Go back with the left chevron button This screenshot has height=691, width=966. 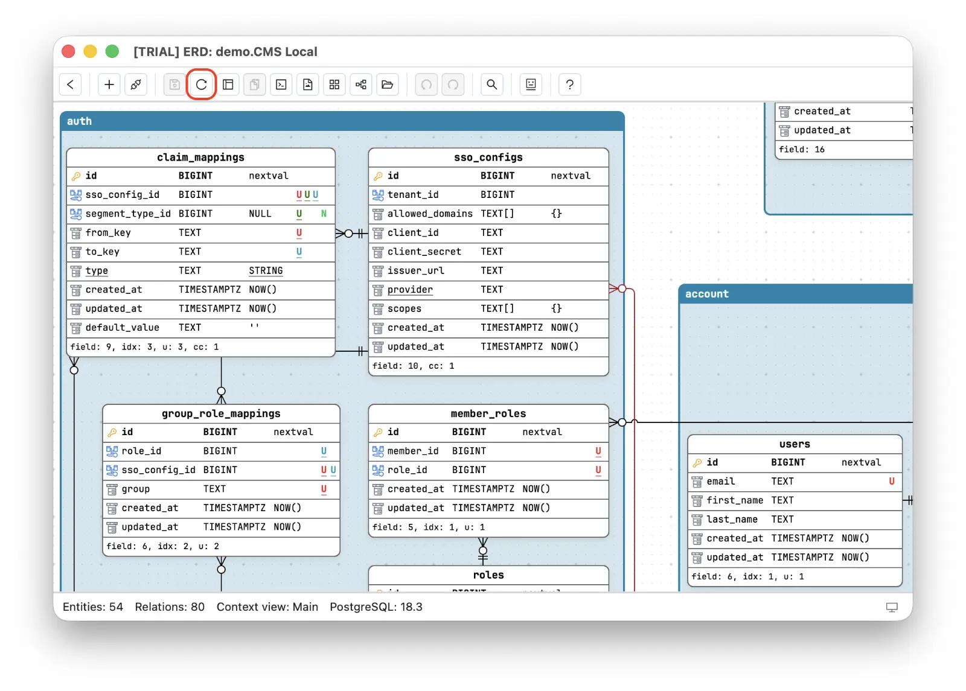pyautogui.click(x=71, y=84)
